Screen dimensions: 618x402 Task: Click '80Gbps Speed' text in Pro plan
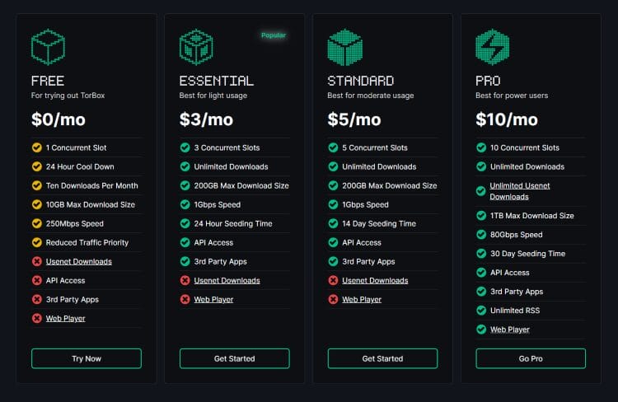[517, 235]
